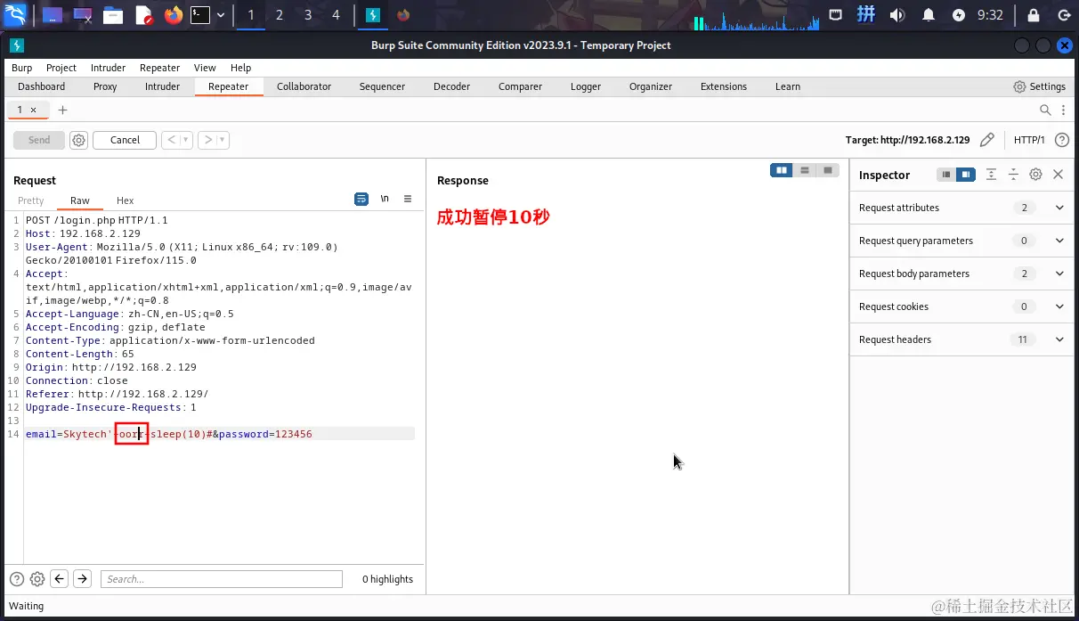
Task: Open the Burp menu
Action: point(21,68)
